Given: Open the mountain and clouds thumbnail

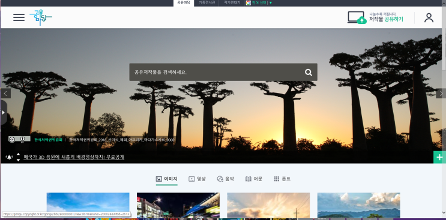Looking at the screenshot, I should point(359,205).
